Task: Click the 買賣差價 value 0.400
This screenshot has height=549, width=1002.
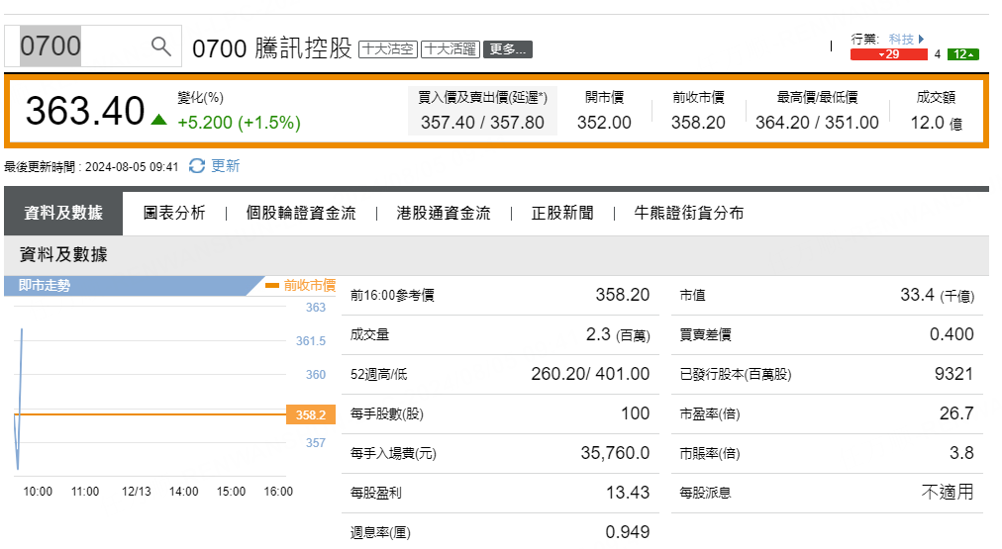Action: tap(952, 334)
